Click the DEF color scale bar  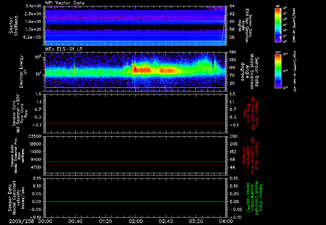coord(278,71)
